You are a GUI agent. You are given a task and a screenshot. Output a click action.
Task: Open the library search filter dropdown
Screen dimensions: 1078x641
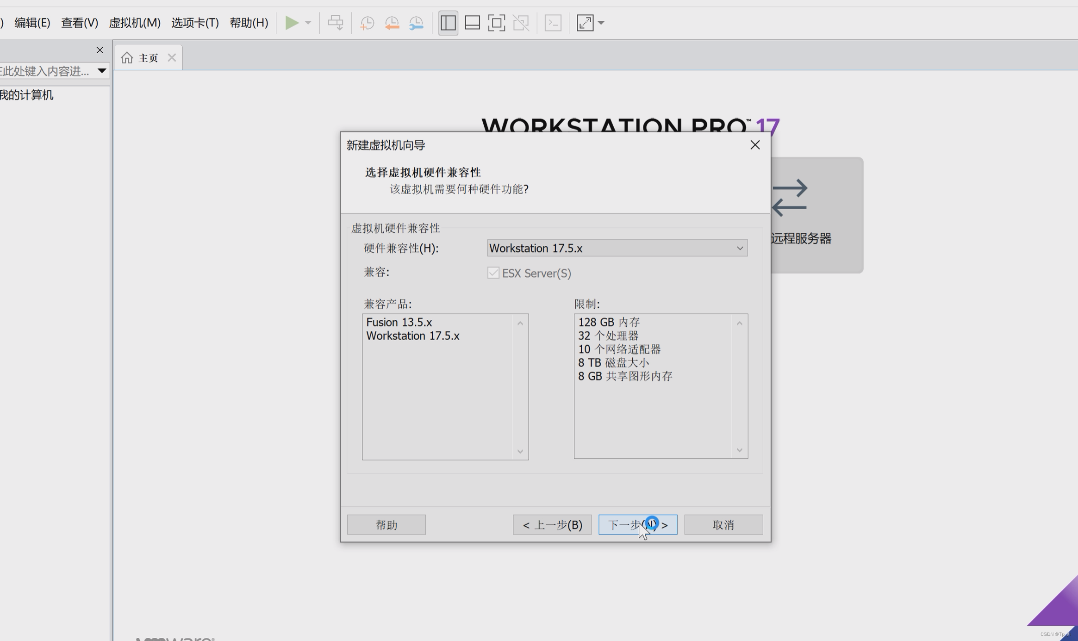(x=102, y=71)
